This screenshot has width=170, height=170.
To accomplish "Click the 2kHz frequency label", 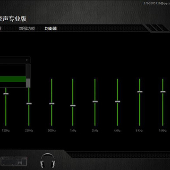I will point(95,131).
